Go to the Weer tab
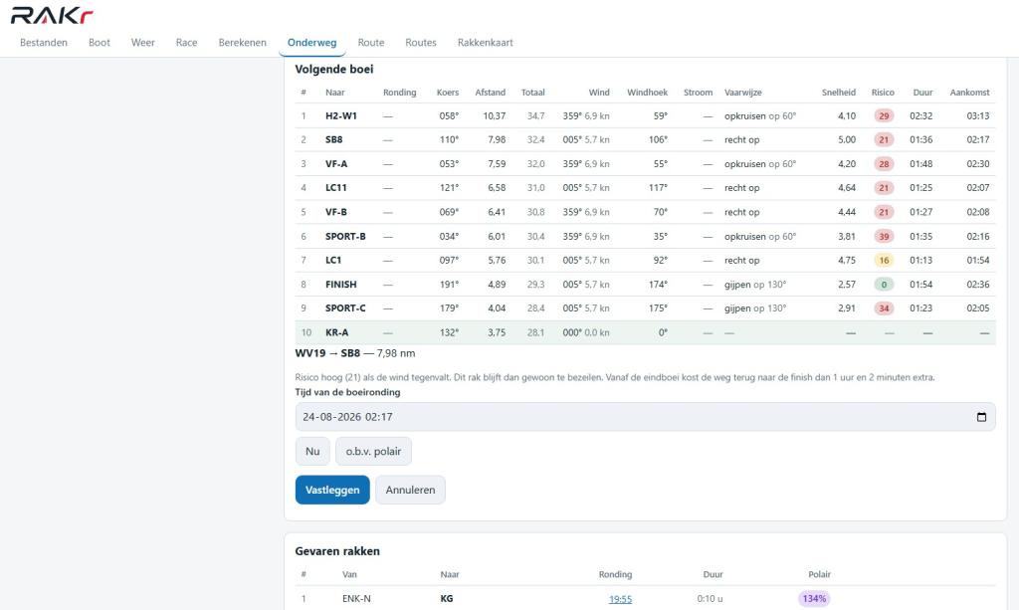The height and width of the screenshot is (610, 1019). [x=143, y=43]
